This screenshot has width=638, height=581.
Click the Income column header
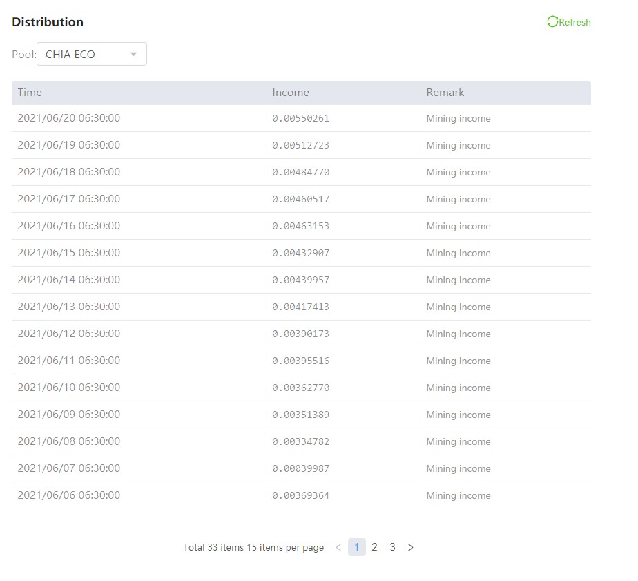tap(291, 93)
